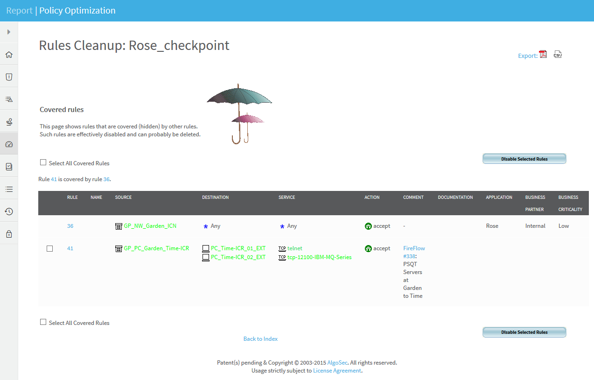594x380 pixels.
Task: Open FireFlow #338 comment link
Action: (x=414, y=252)
